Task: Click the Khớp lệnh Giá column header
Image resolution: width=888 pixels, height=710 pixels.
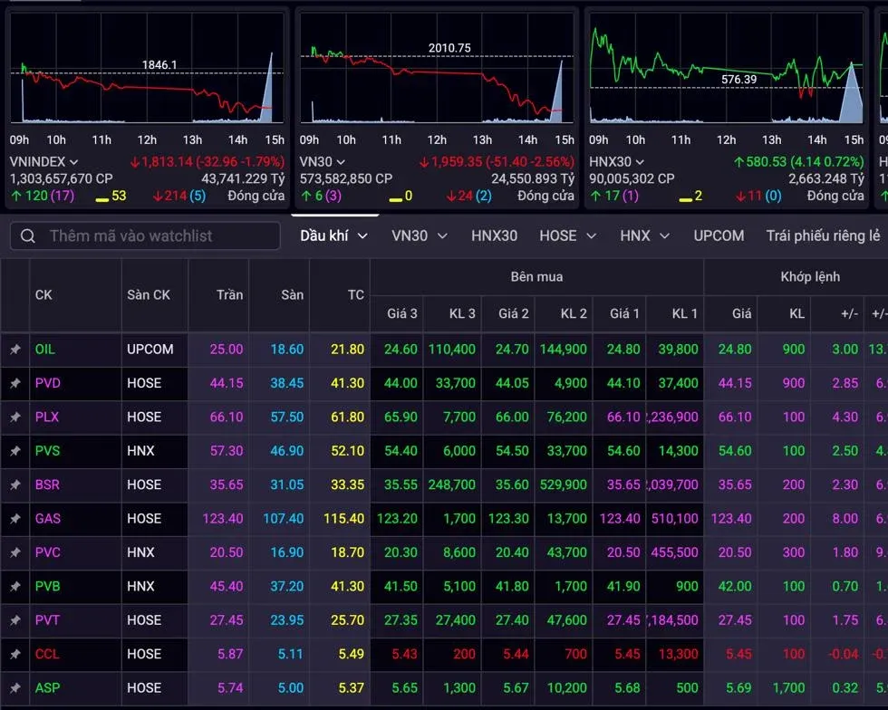Action: coord(741,313)
